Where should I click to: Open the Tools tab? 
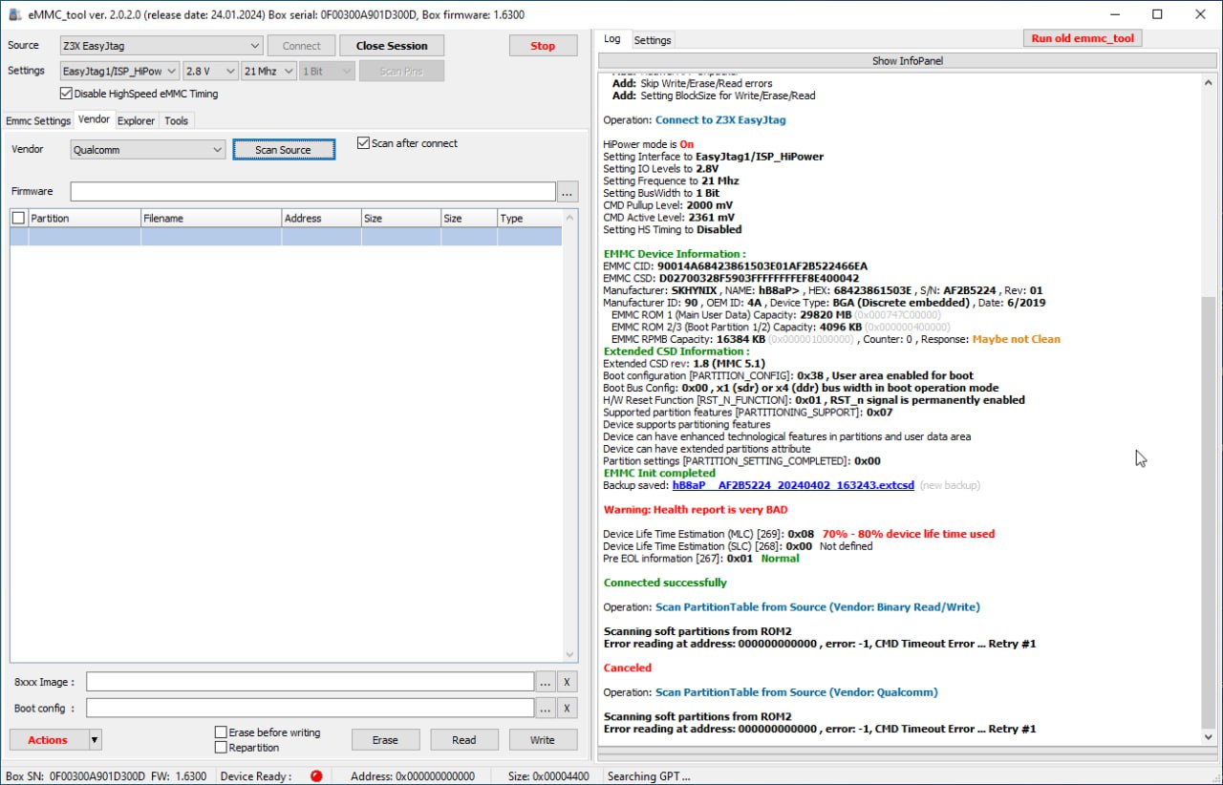pos(176,121)
